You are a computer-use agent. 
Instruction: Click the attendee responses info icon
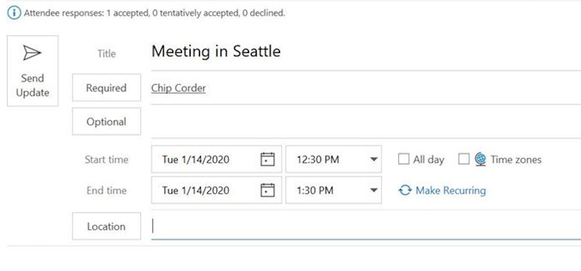pyautogui.click(x=14, y=13)
